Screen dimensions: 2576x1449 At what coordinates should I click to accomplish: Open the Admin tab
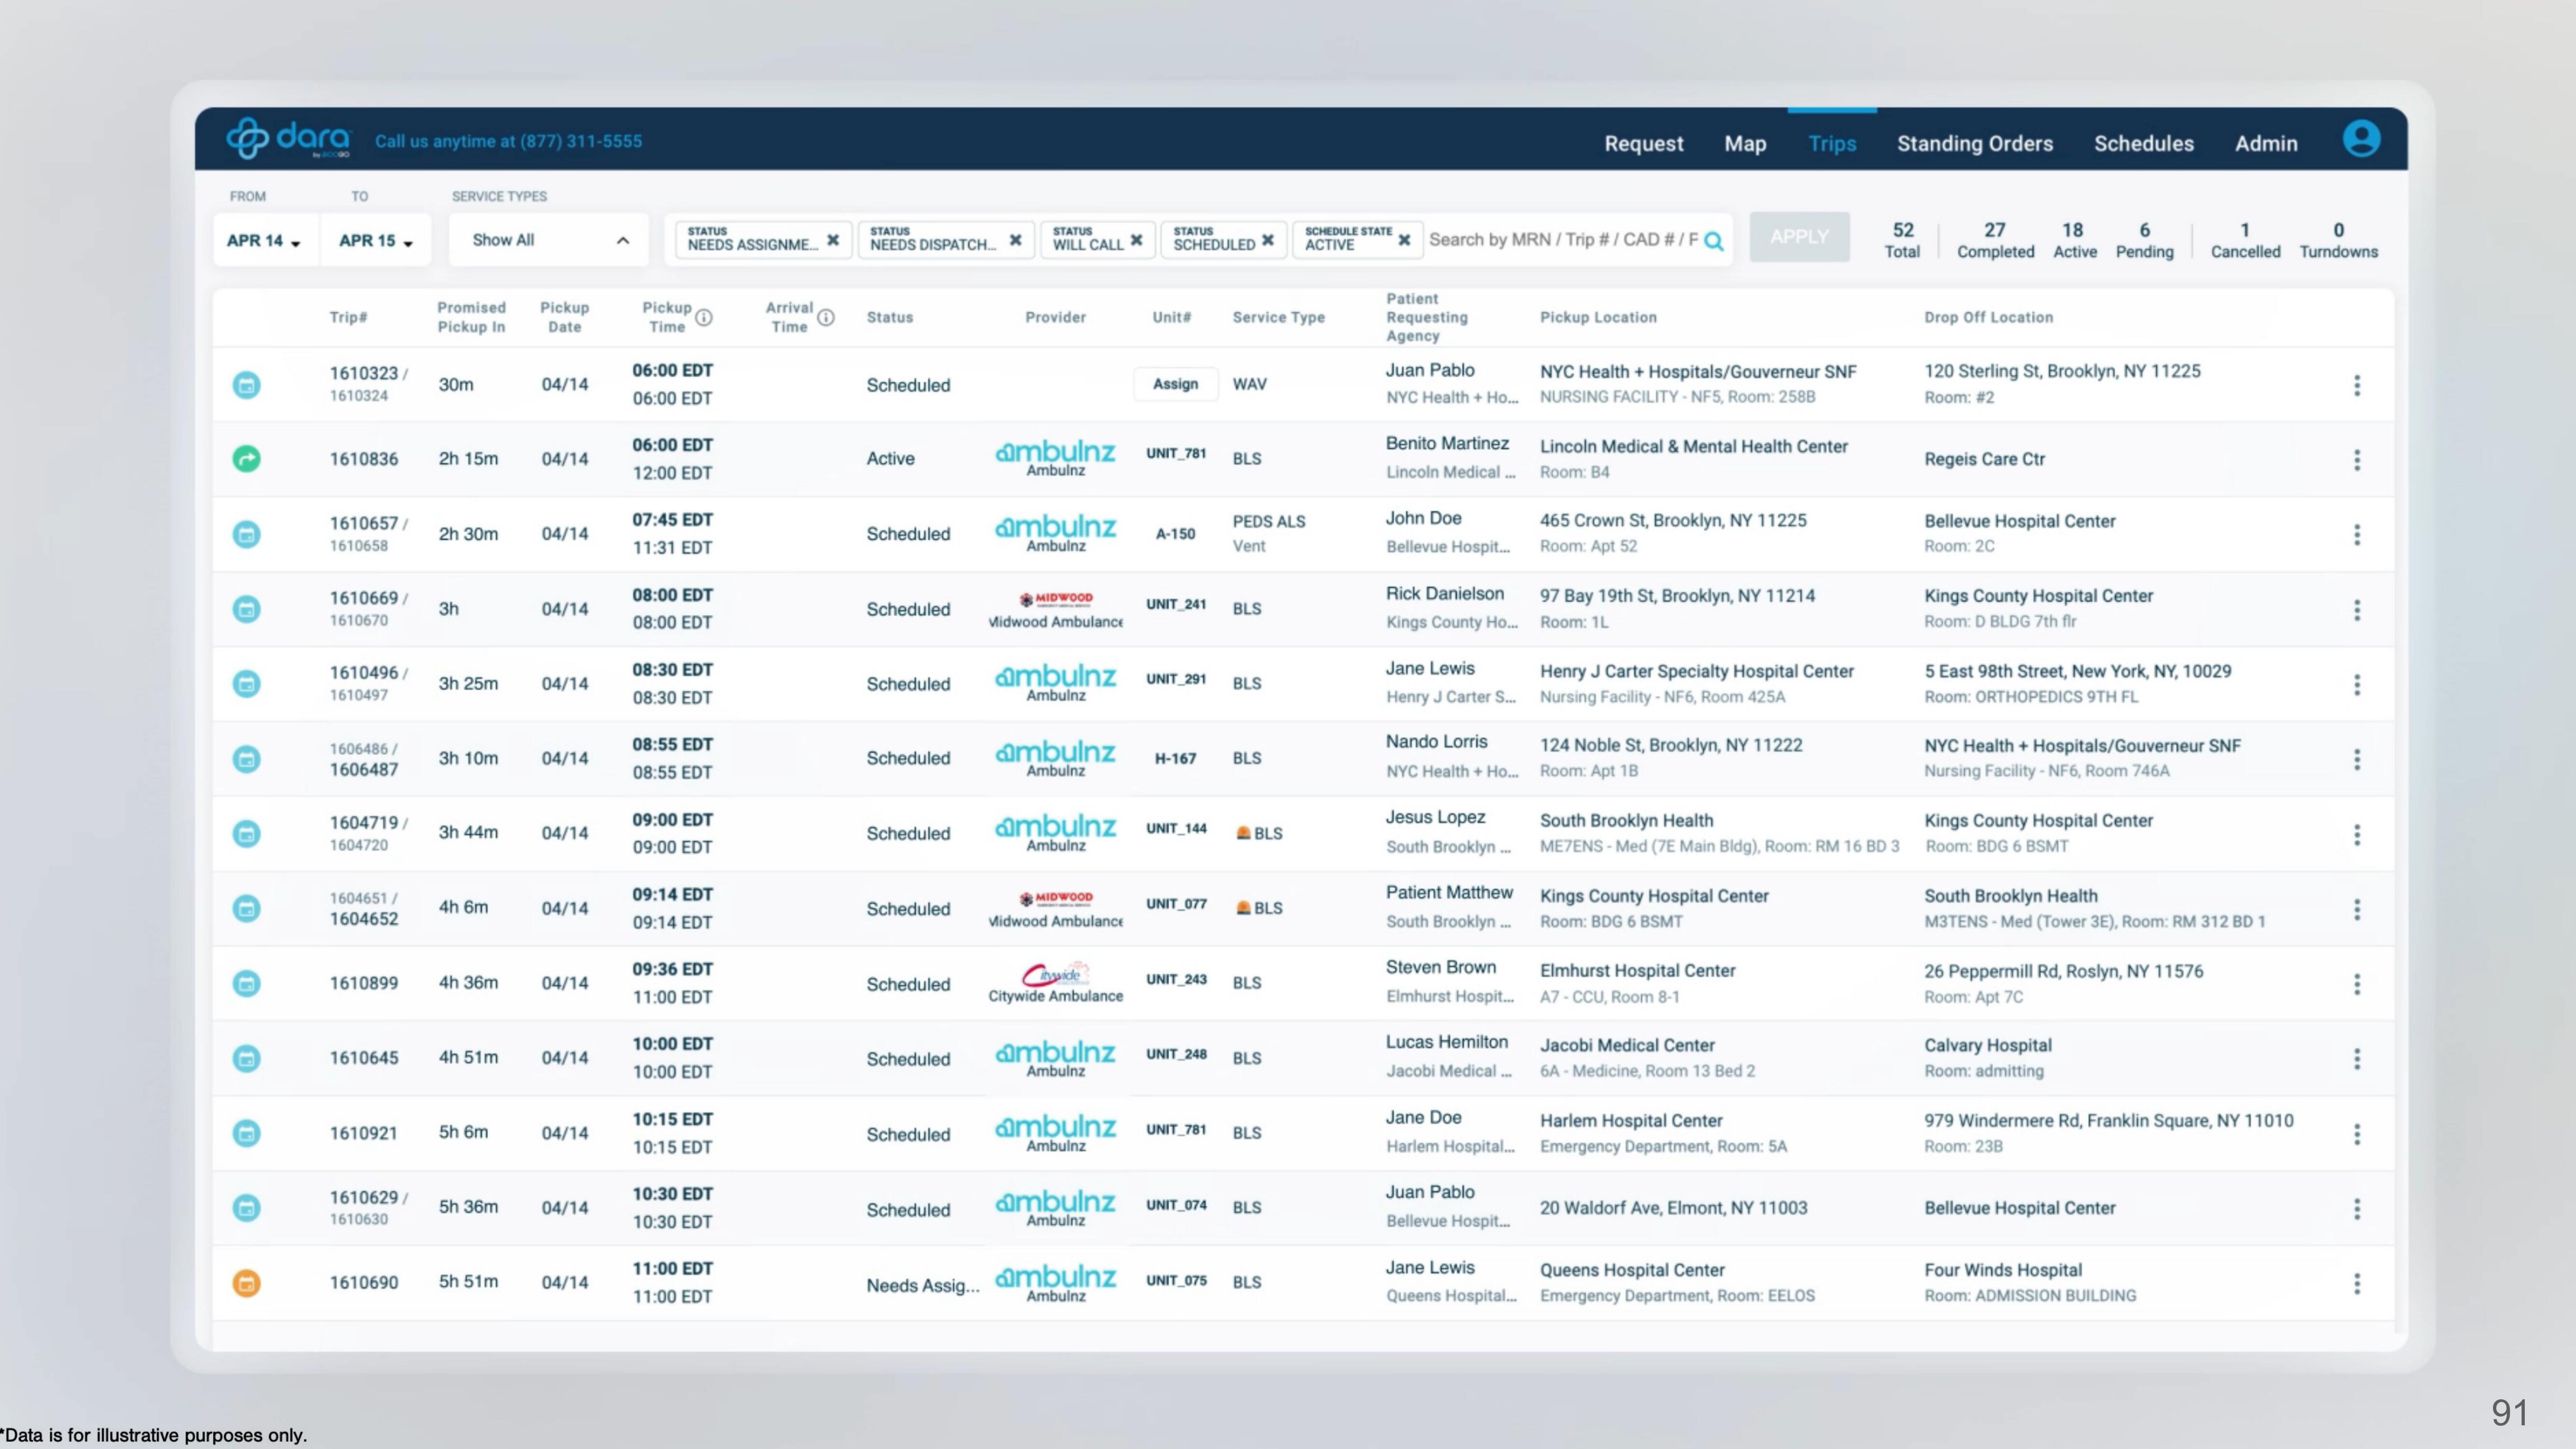(x=2266, y=144)
